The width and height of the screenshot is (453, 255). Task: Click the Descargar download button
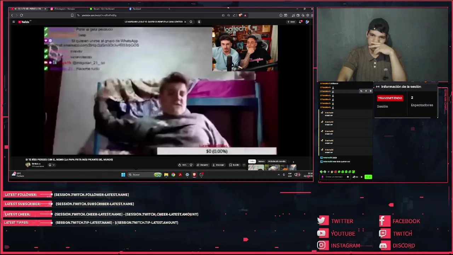pyautogui.click(x=218, y=165)
